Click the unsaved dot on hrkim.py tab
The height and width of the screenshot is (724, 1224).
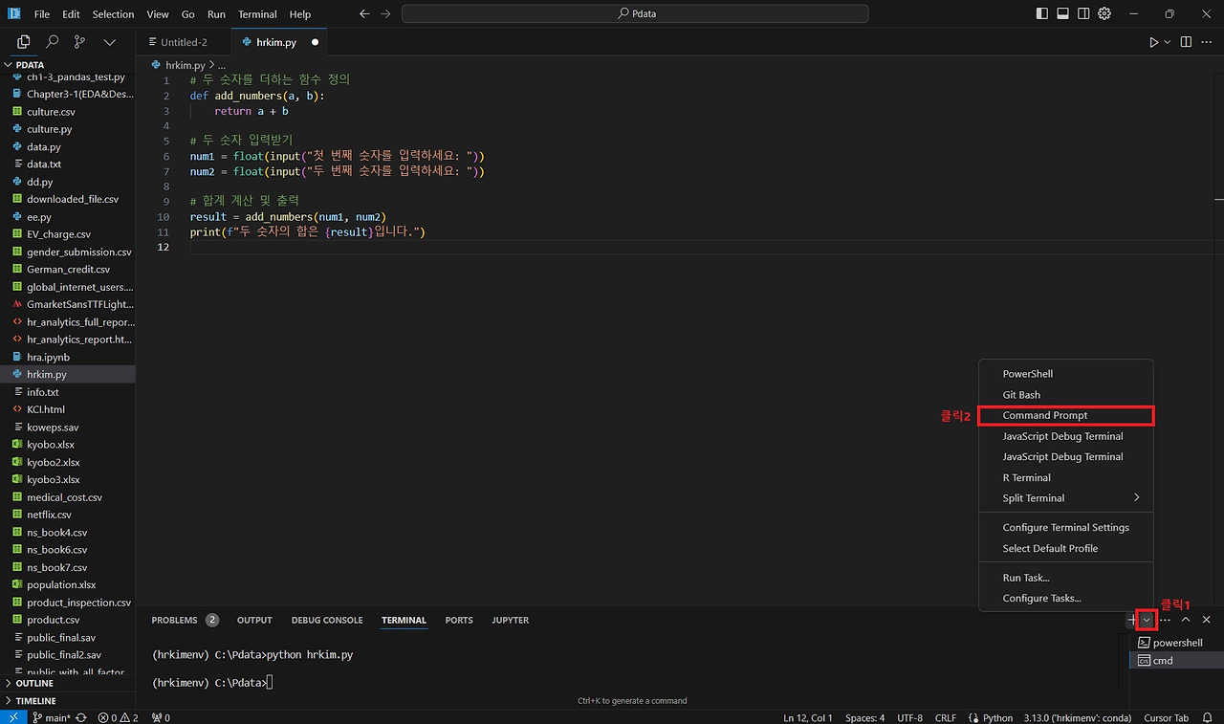coord(315,42)
